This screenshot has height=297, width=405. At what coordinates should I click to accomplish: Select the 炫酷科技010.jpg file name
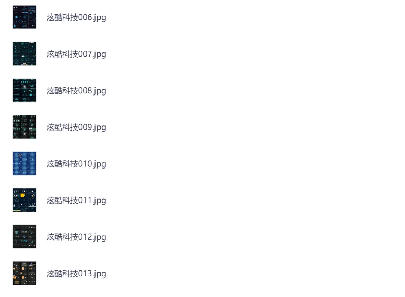click(76, 164)
